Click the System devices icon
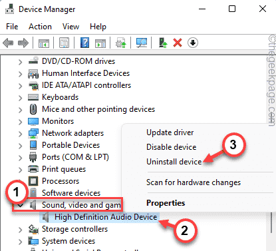This screenshot has height=251, width=276. [x=33, y=241]
